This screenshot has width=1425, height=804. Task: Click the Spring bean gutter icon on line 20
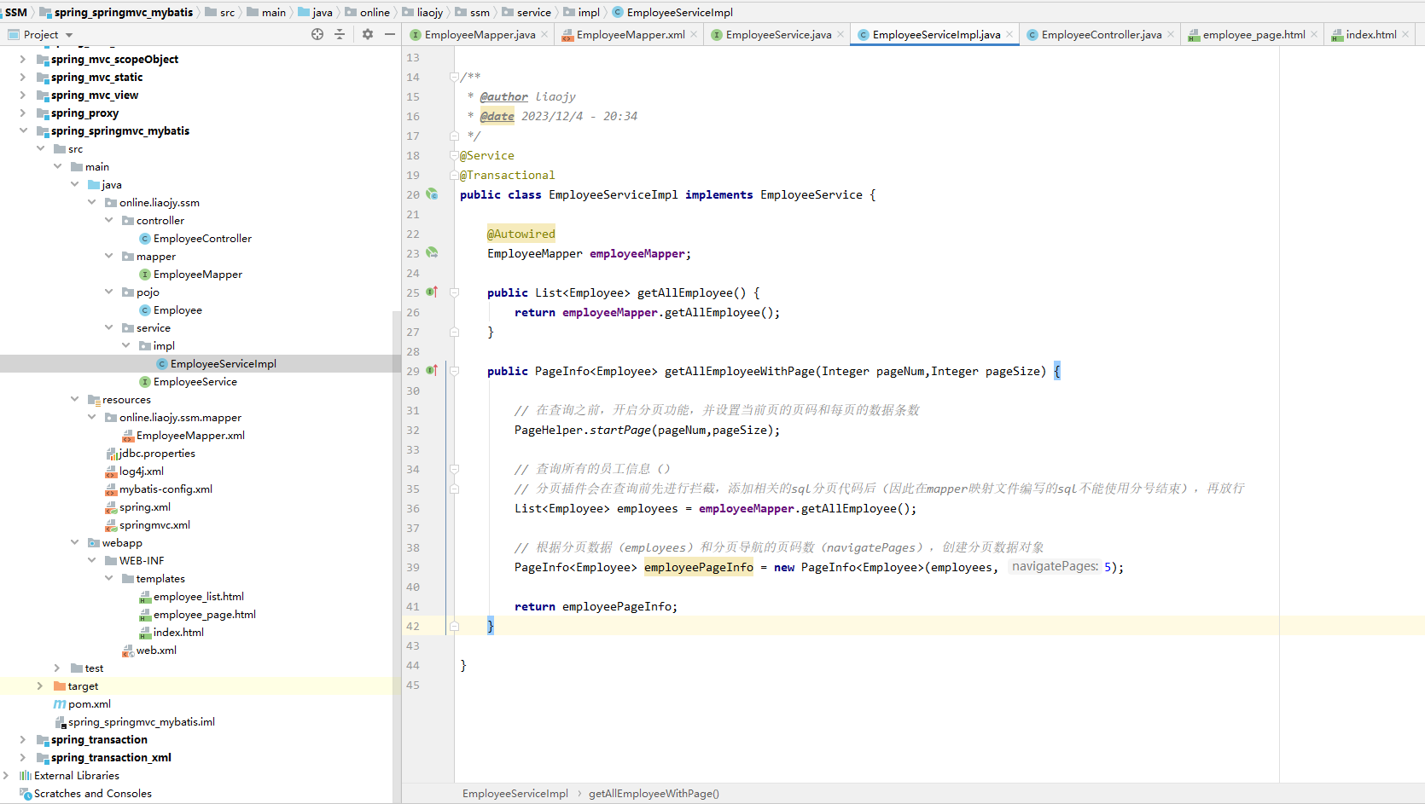432,194
